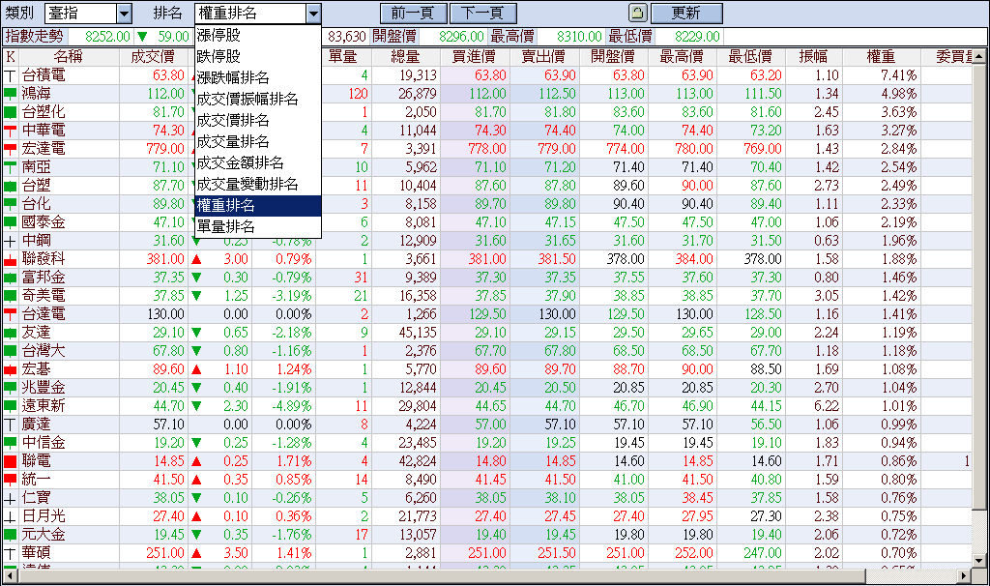Open candlestick icon for 台化 row
The image size is (990, 586).
(x=10, y=204)
